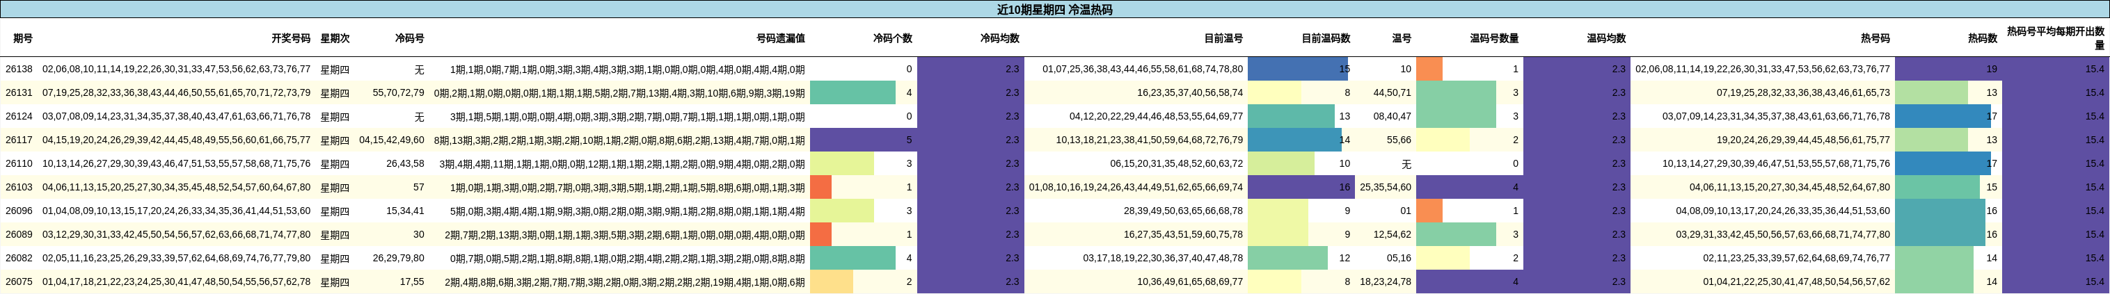
Task: Select the '目前温码数' column header
Action: pyautogui.click(x=1325, y=38)
